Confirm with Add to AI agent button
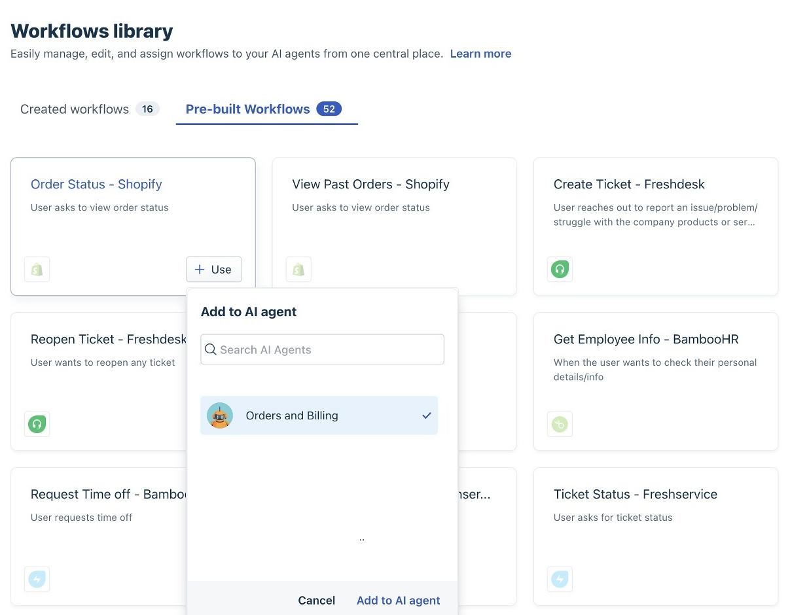This screenshot has height=615, width=790. tap(399, 601)
